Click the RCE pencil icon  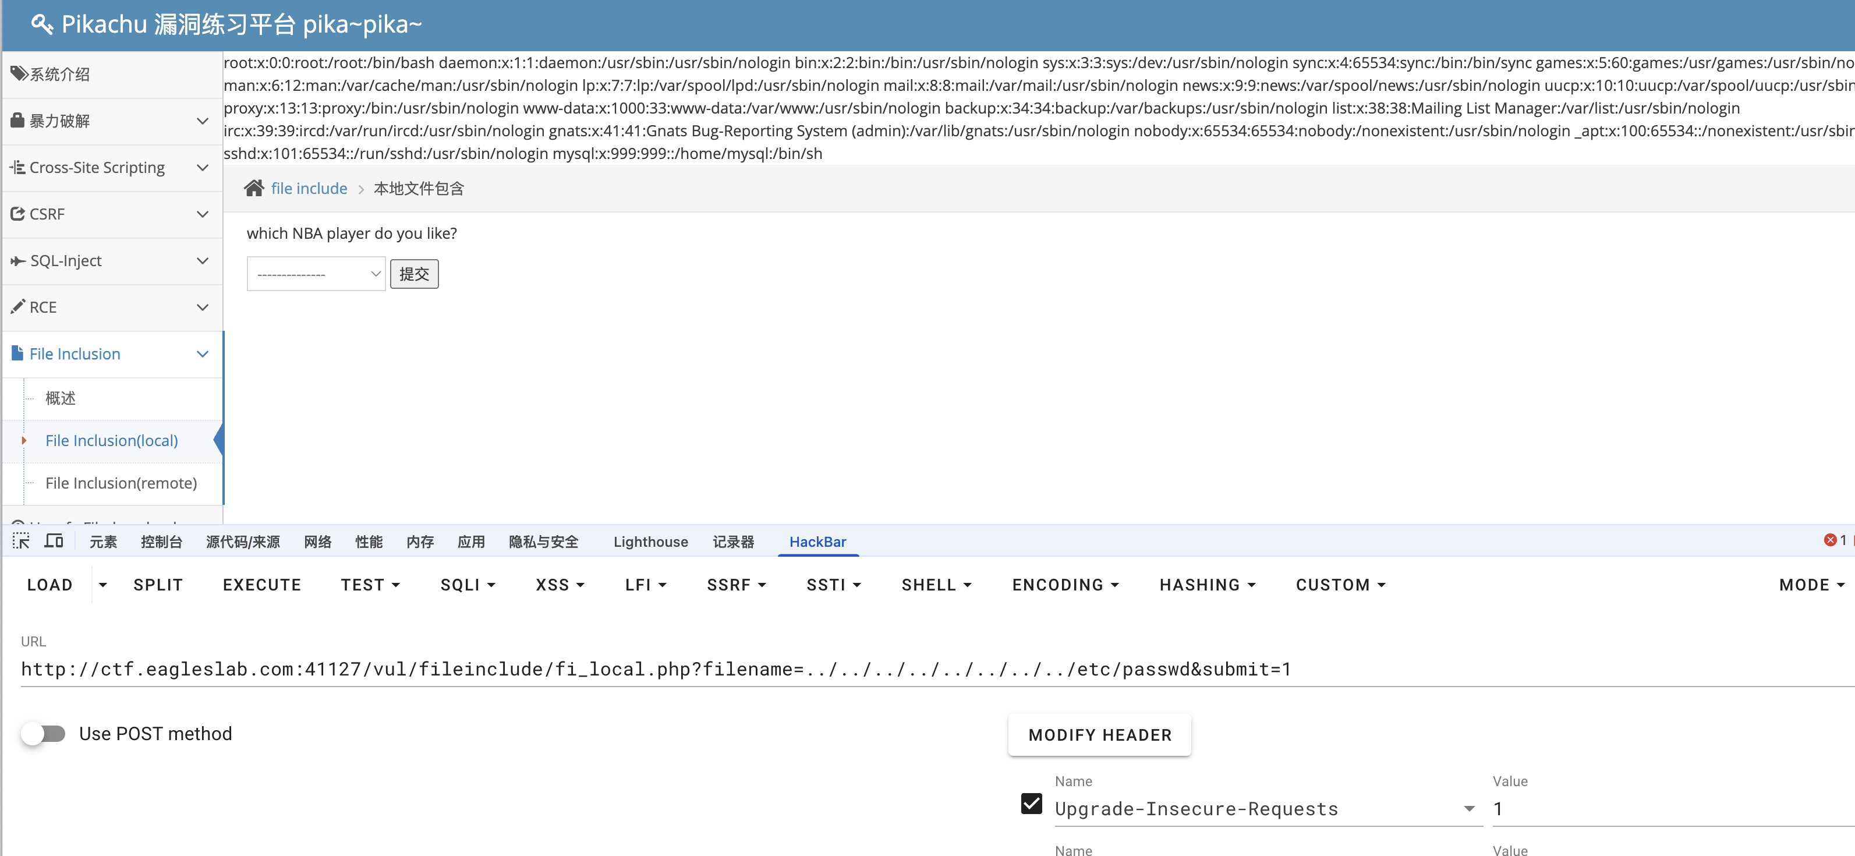click(18, 307)
